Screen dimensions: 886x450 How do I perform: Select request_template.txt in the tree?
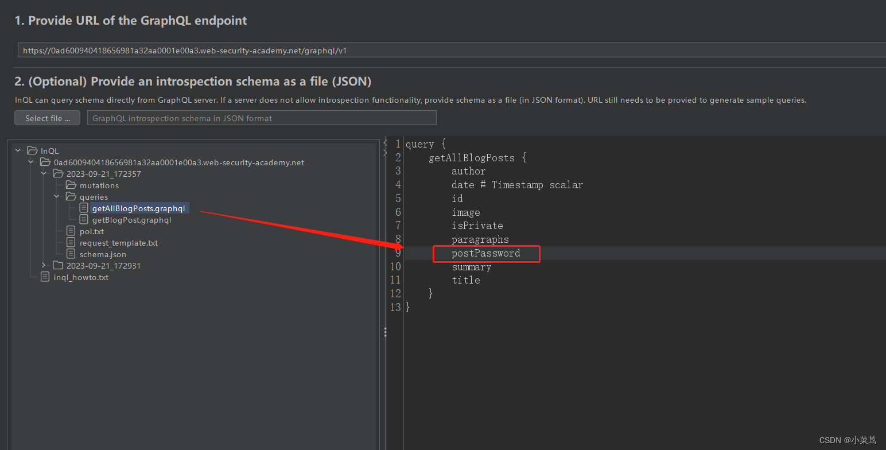coord(119,243)
